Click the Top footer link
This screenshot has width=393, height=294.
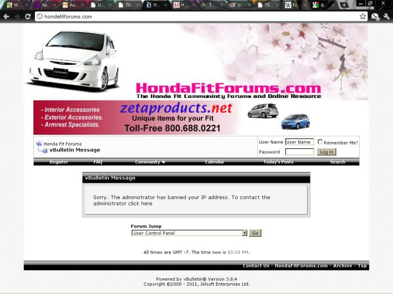[x=362, y=266]
